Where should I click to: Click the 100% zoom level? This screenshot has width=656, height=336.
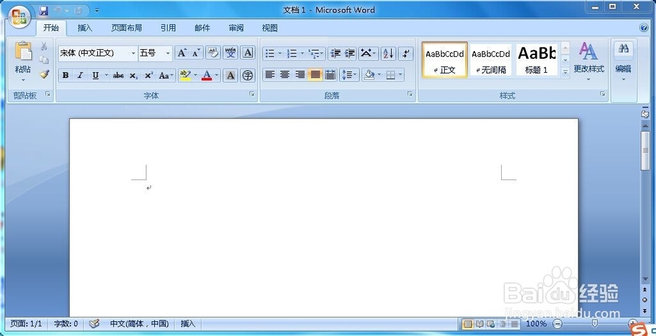tap(537, 324)
